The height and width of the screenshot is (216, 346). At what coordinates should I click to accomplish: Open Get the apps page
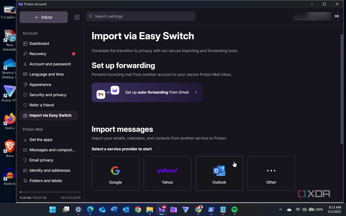tap(49, 139)
